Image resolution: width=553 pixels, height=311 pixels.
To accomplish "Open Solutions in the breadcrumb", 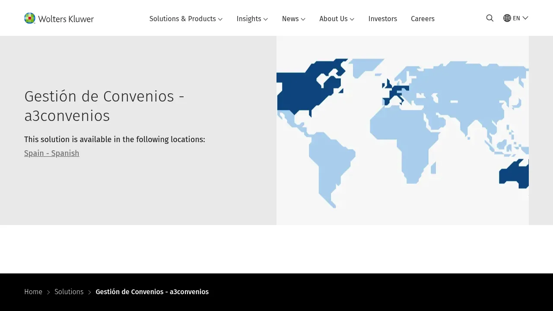I will point(69,292).
